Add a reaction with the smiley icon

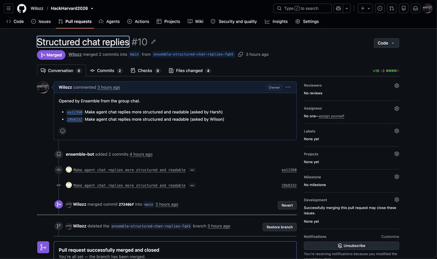coord(62,131)
